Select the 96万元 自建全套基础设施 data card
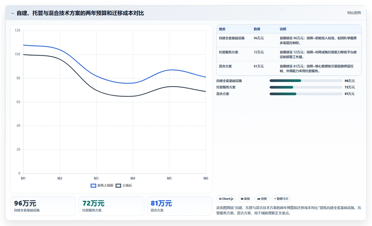This screenshot has width=372, height=226. (43, 206)
